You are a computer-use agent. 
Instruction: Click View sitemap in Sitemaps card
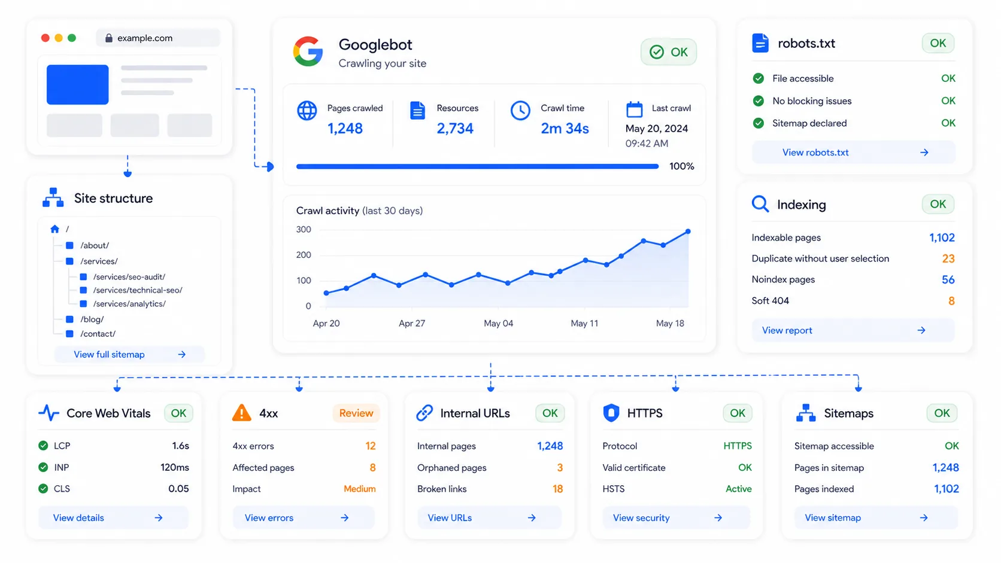click(876, 518)
